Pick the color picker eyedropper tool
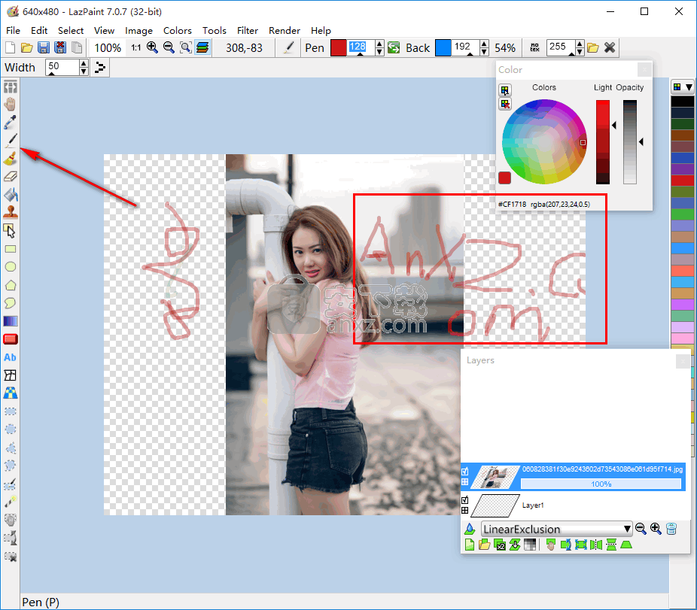Image resolution: width=697 pixels, height=610 pixels. 11,122
